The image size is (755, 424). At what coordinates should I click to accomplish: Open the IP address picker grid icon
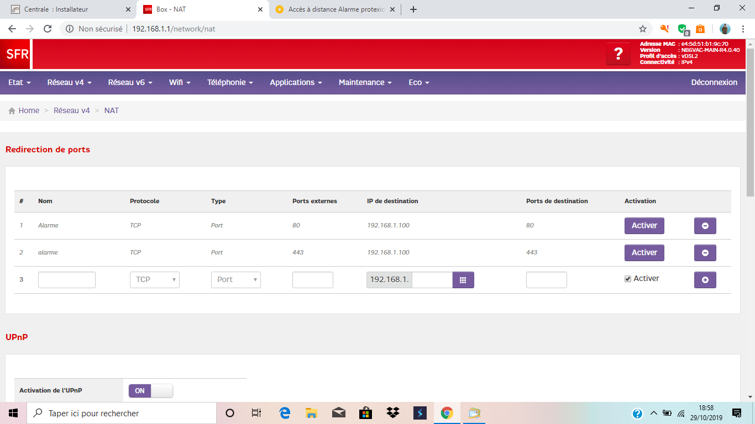pyautogui.click(x=463, y=280)
